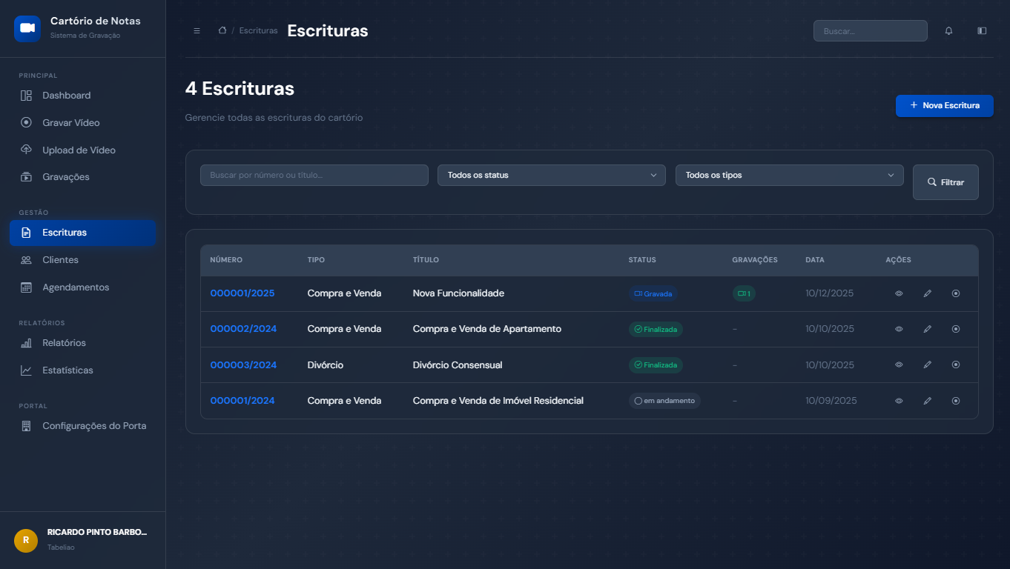Viewport: 1010px width, 569px height.
Task: Click the date 10/09/2025
Action: coord(831,401)
